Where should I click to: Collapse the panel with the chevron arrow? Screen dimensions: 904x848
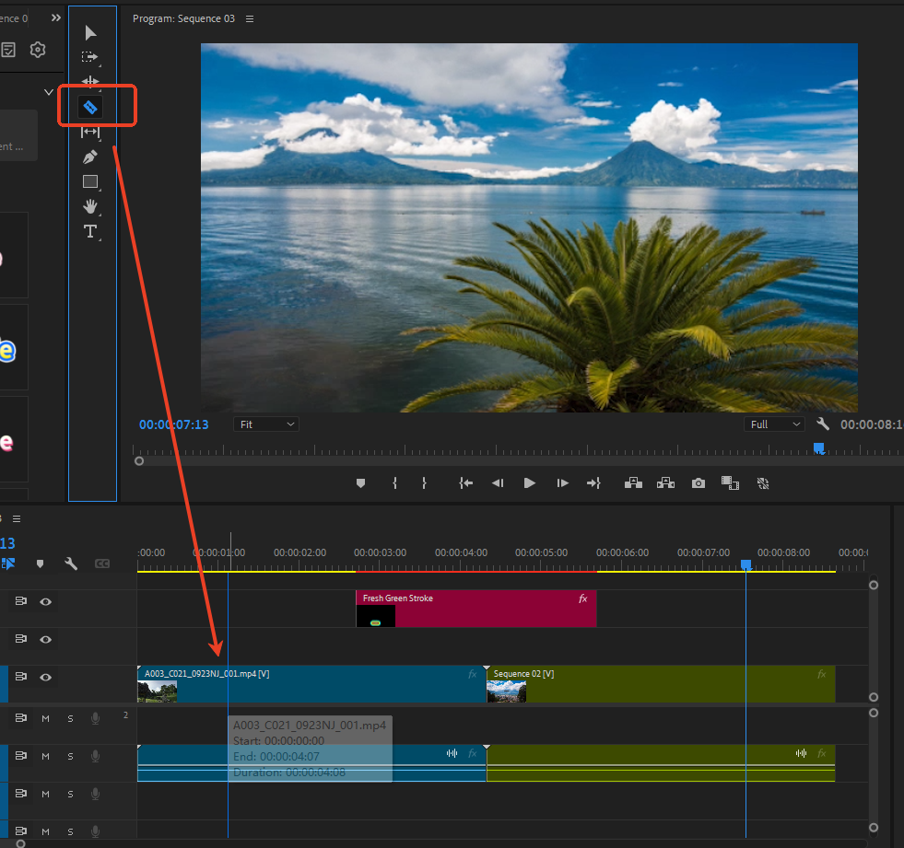(48, 92)
